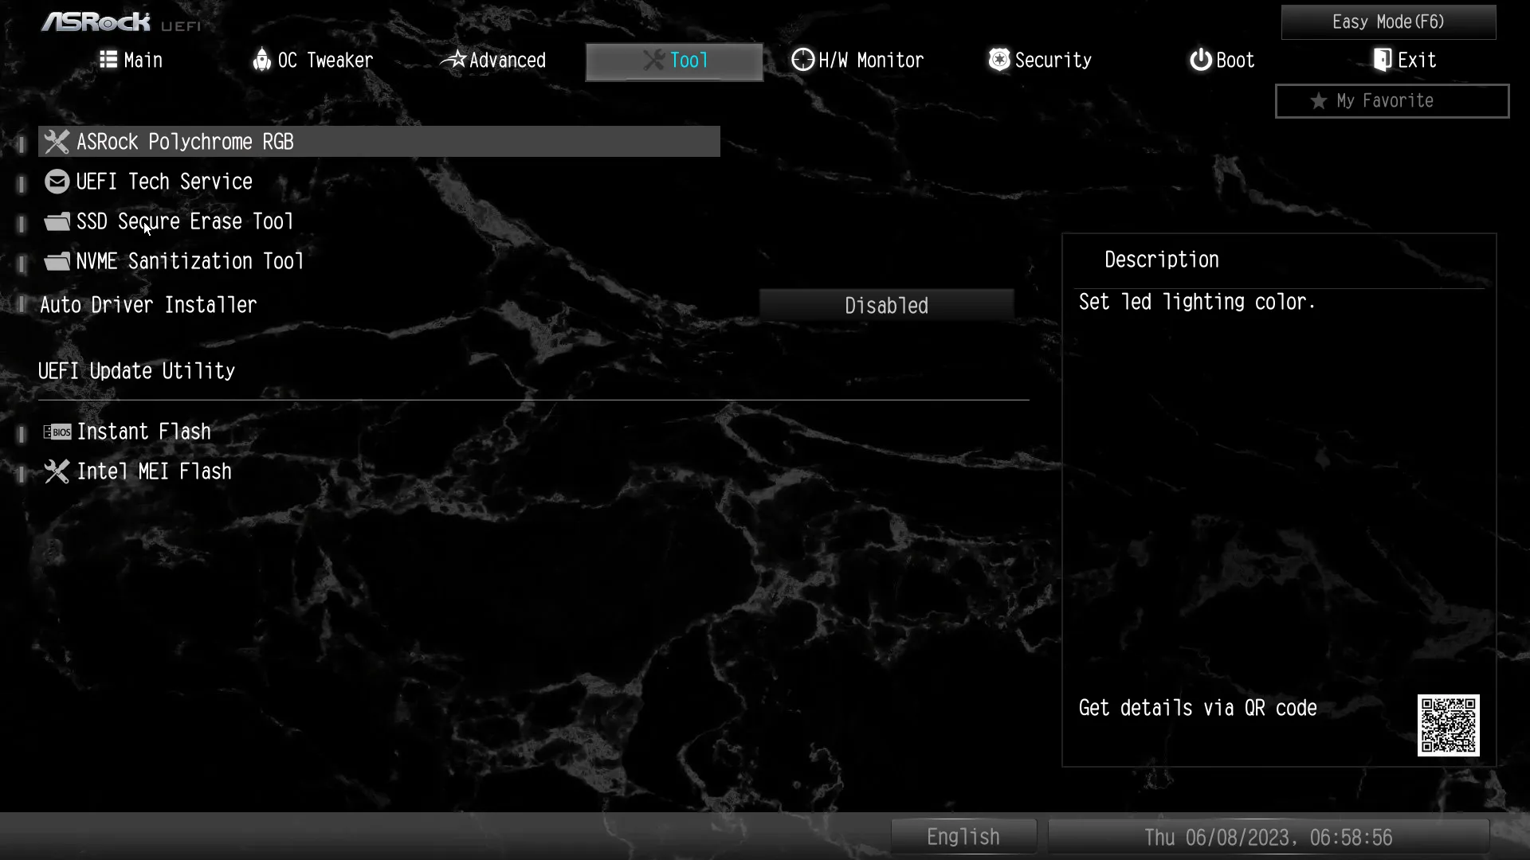Viewport: 1530px width, 860px height.
Task: Click Get details via QR code text
Action: 1198,709
